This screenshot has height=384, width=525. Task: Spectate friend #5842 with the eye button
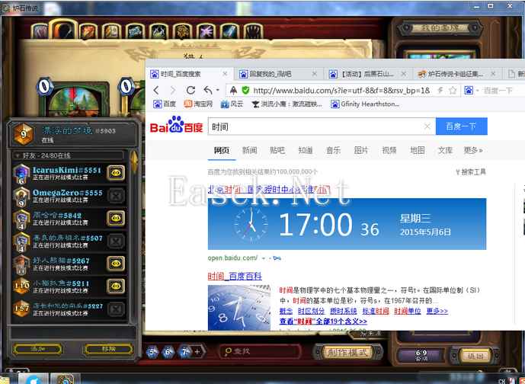point(116,218)
